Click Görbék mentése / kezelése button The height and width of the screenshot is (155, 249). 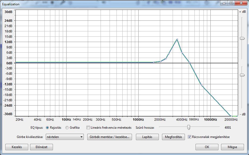(109, 137)
